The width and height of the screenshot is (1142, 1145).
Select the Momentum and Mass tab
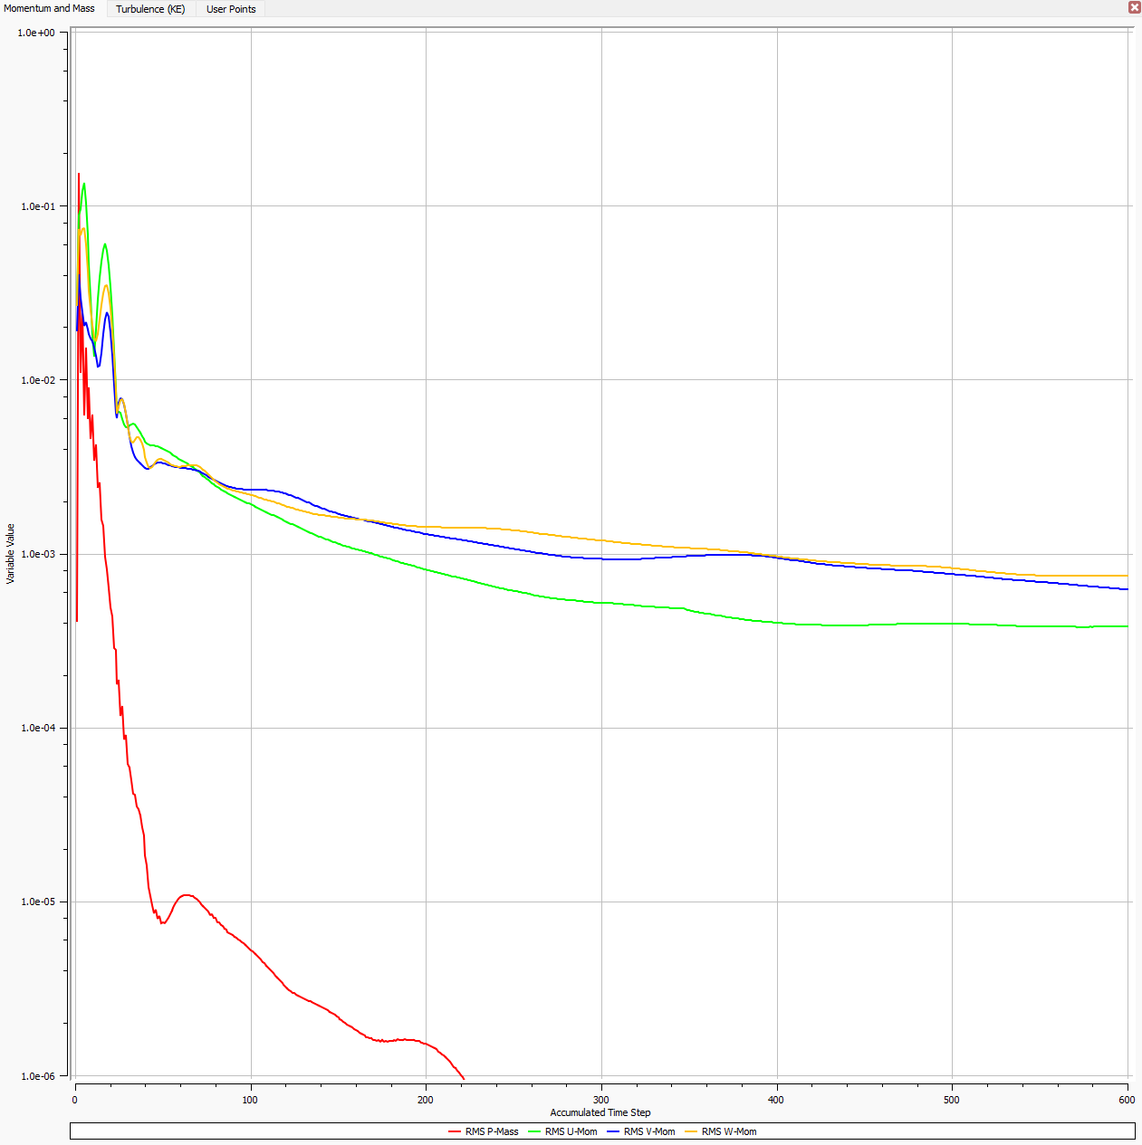pyautogui.click(x=50, y=8)
